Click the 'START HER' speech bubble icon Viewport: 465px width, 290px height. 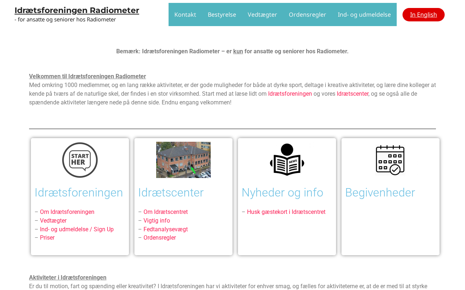(x=80, y=160)
